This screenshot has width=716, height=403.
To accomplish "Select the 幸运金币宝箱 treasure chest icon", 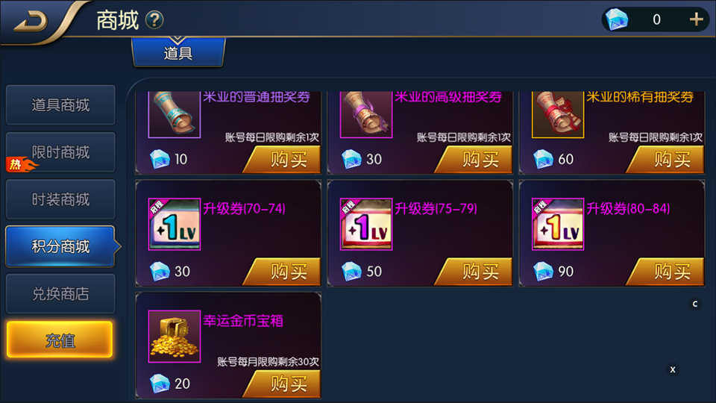I will tap(175, 337).
